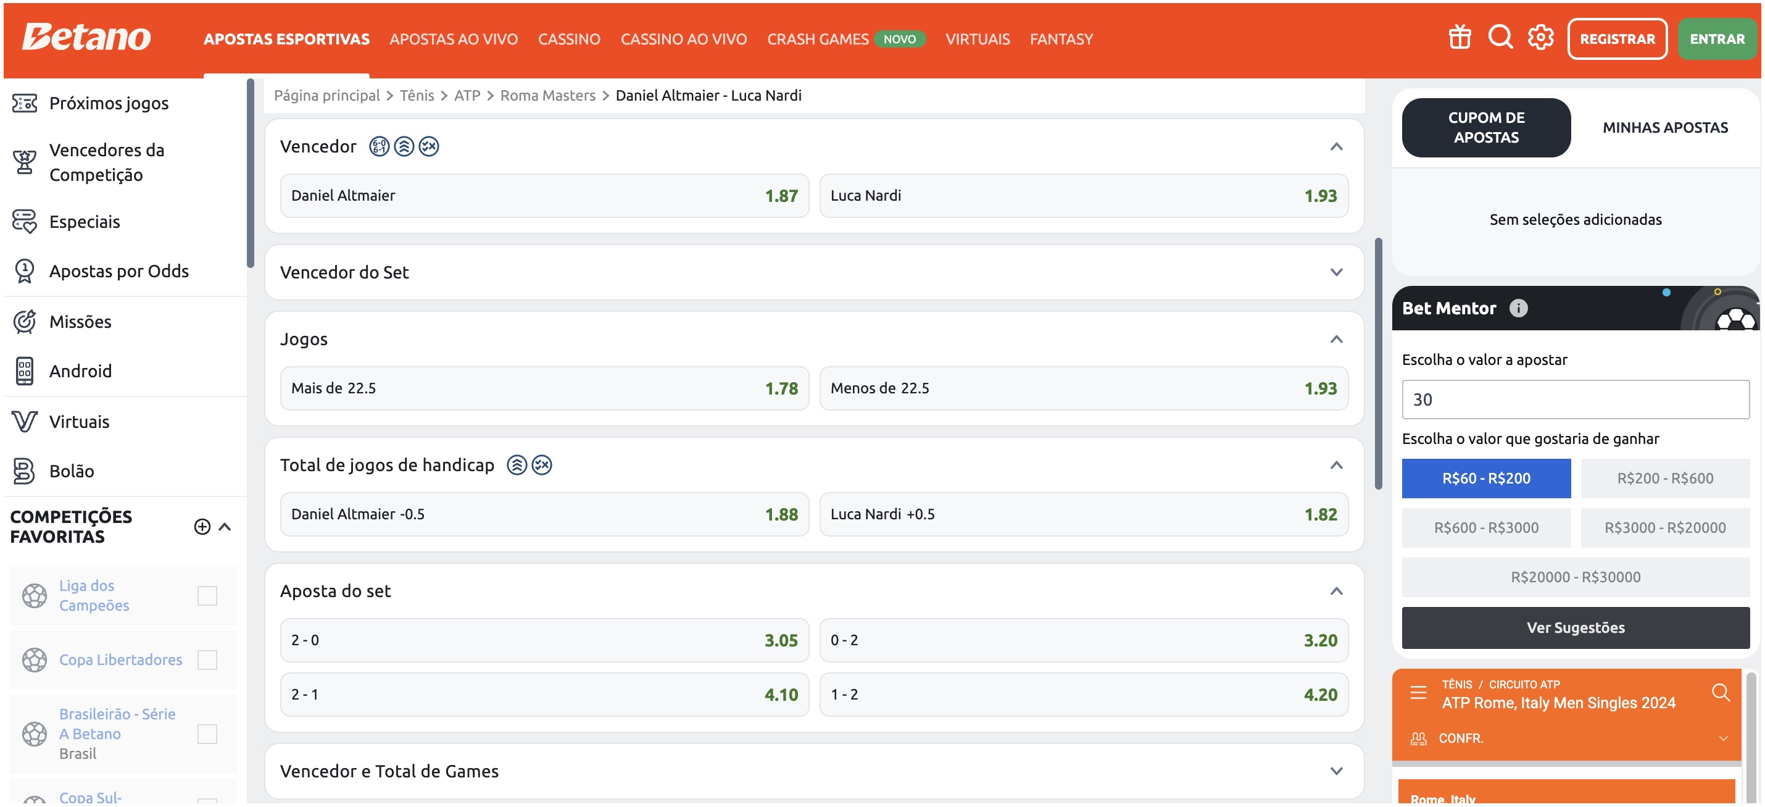Add a favorite competition with plus icon

202,527
